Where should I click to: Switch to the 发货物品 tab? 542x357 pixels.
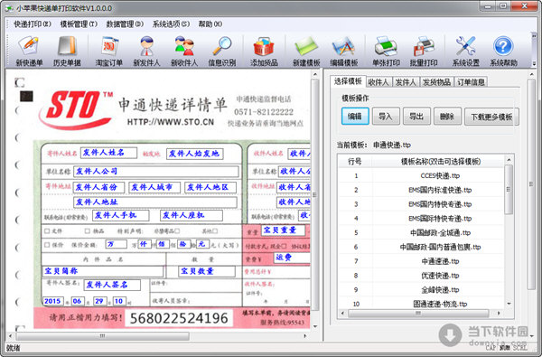tap(436, 82)
